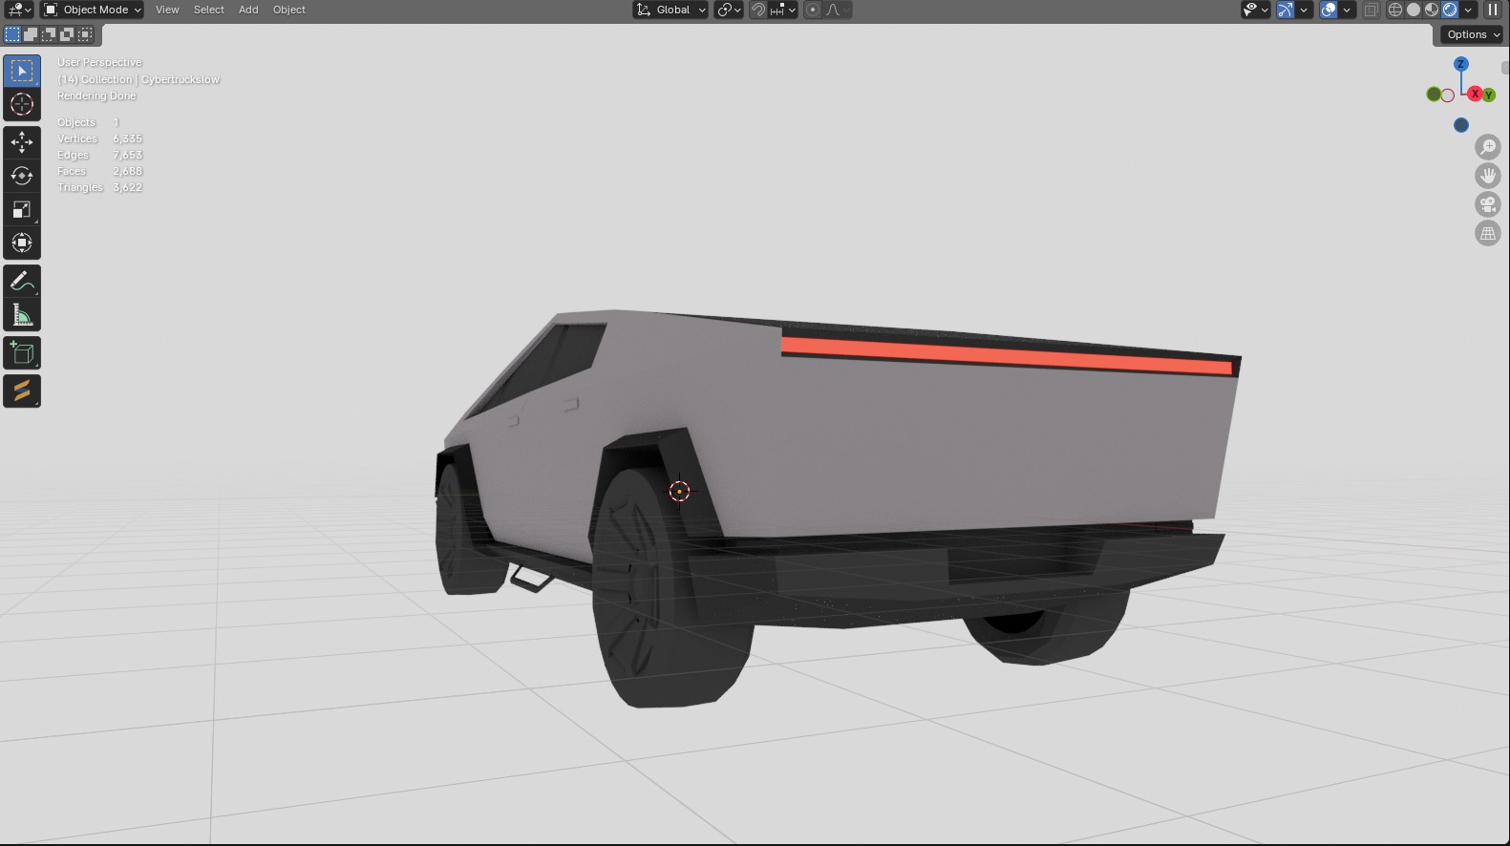Open the Select menu
Image resolution: width=1510 pixels, height=846 pixels.
(x=209, y=10)
